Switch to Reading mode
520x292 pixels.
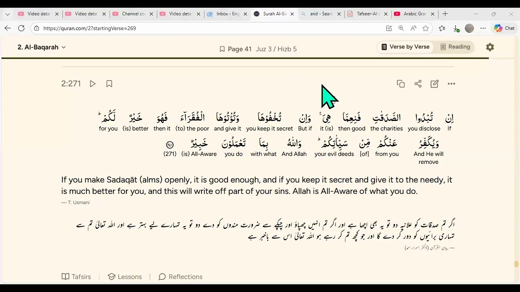click(455, 47)
